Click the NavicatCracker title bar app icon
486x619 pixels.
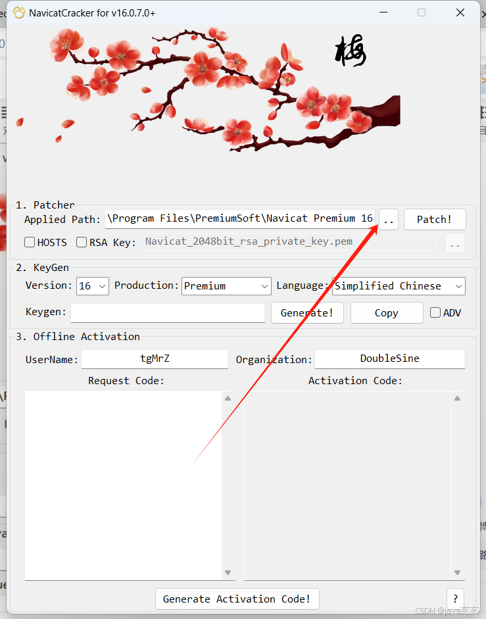pyautogui.click(x=19, y=12)
